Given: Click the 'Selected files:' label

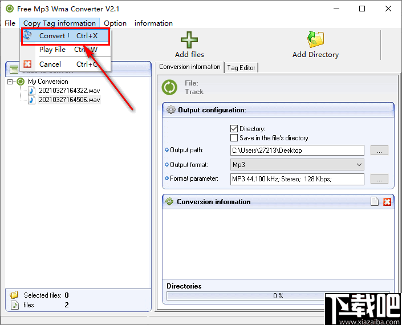Looking at the screenshot, I should (x=43, y=295).
